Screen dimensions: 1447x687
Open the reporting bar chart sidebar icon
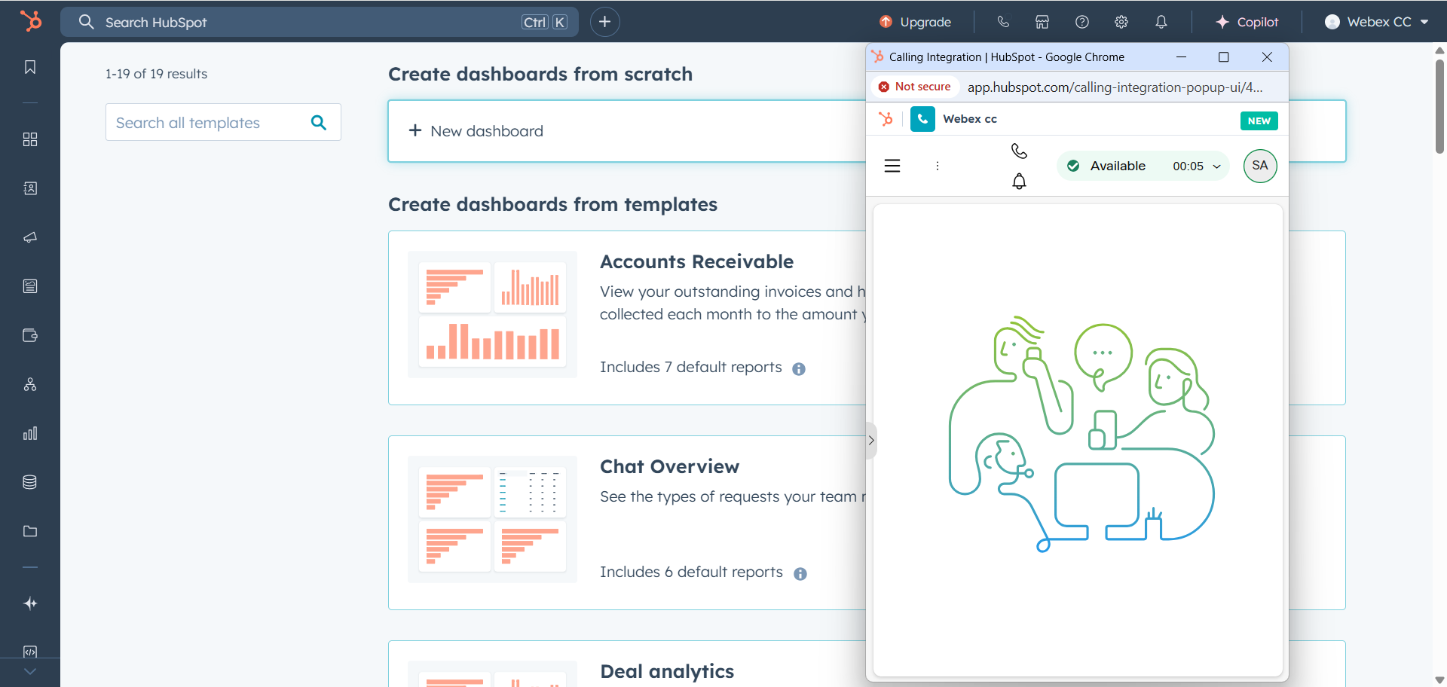pyautogui.click(x=30, y=433)
